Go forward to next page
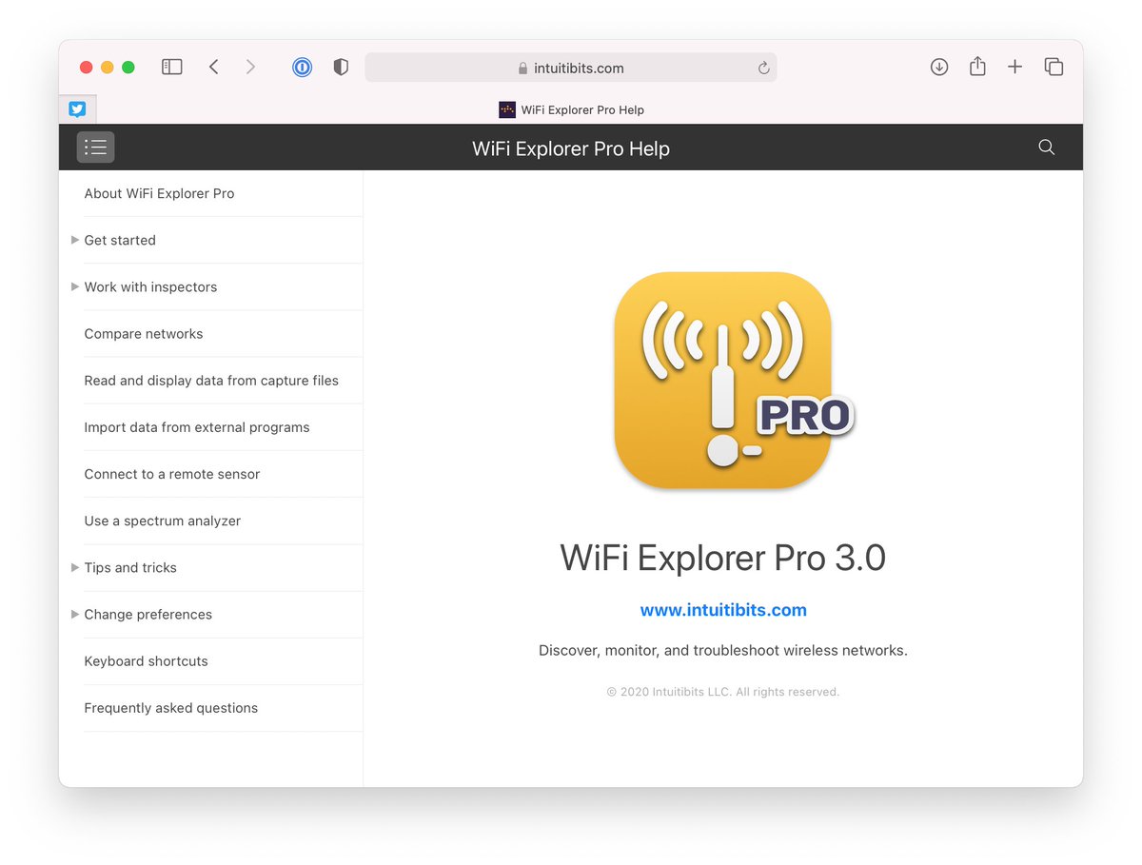1142x865 pixels. point(250,67)
